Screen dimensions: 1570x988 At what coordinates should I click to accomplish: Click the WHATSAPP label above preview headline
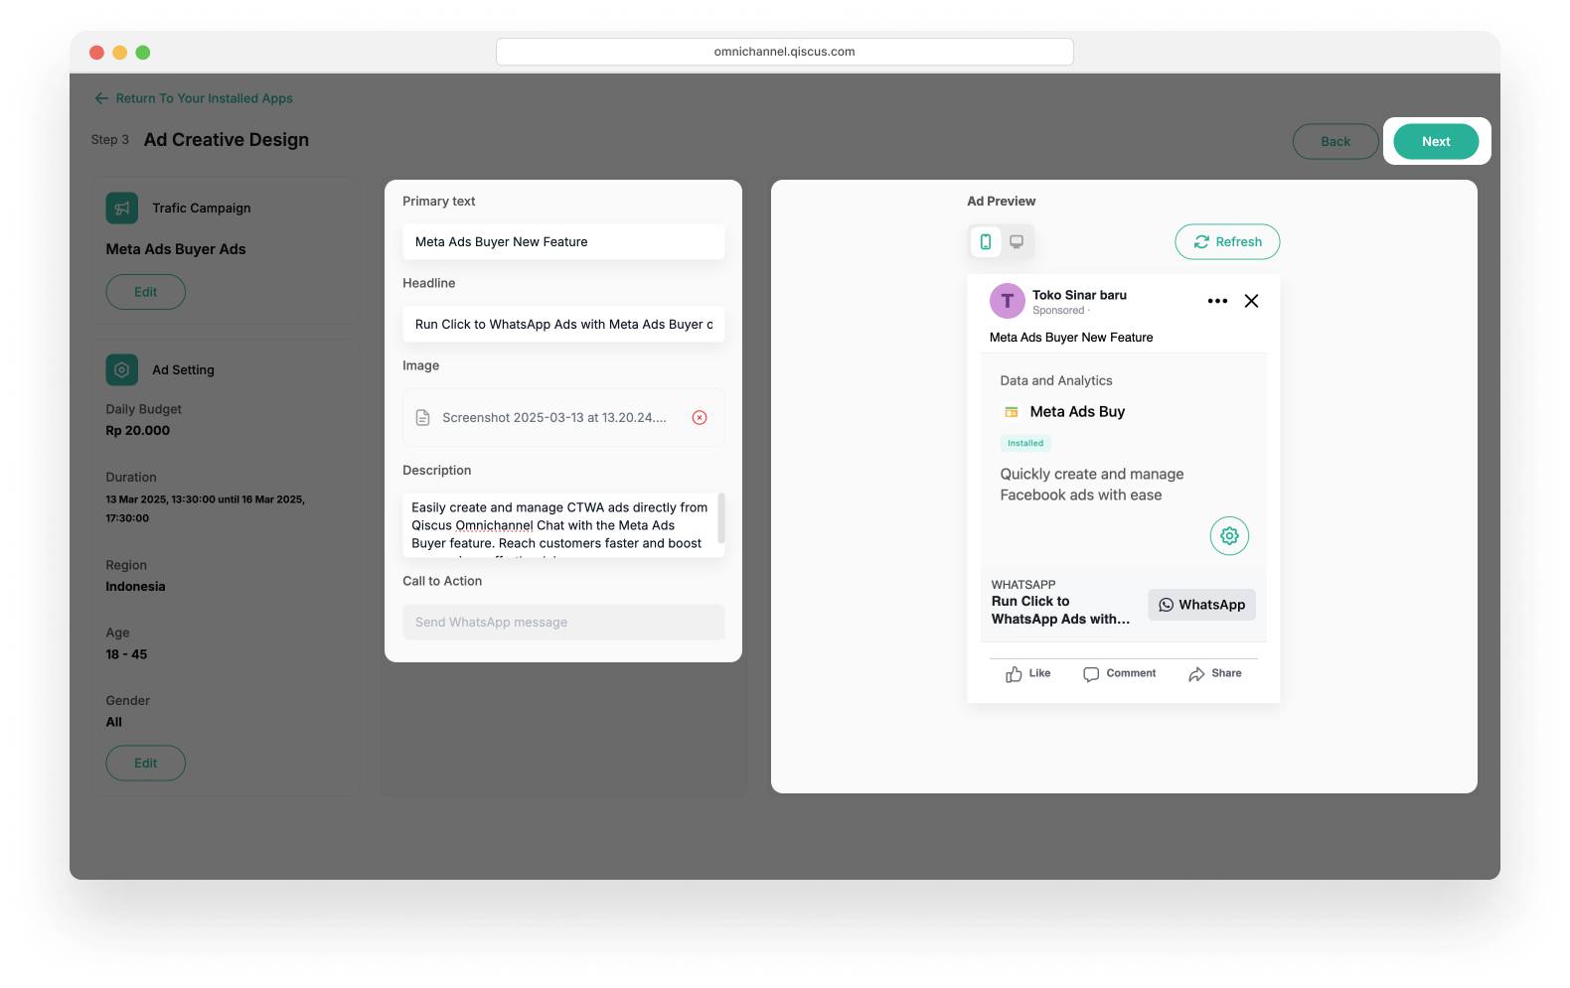[x=1023, y=585]
